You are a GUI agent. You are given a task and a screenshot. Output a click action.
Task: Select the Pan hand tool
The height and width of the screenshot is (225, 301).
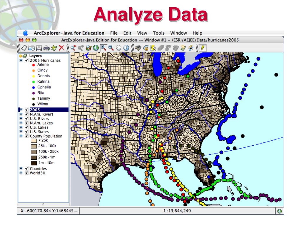pos(119,48)
